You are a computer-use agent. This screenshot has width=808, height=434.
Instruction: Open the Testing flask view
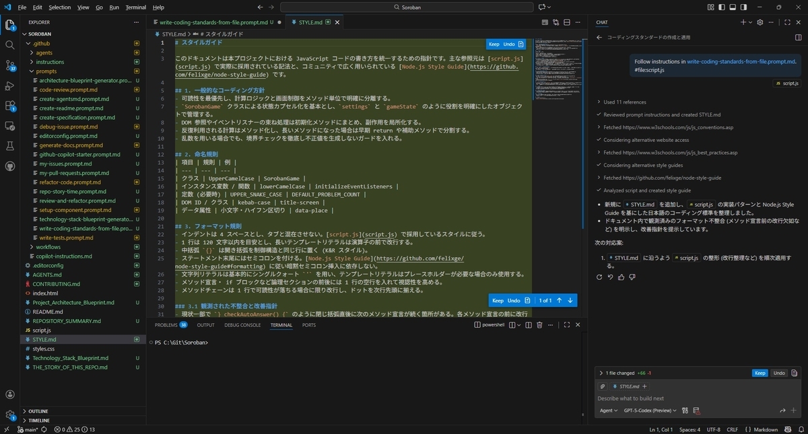10,146
